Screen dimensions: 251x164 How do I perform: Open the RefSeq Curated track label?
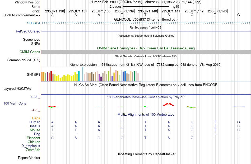tap(28, 31)
